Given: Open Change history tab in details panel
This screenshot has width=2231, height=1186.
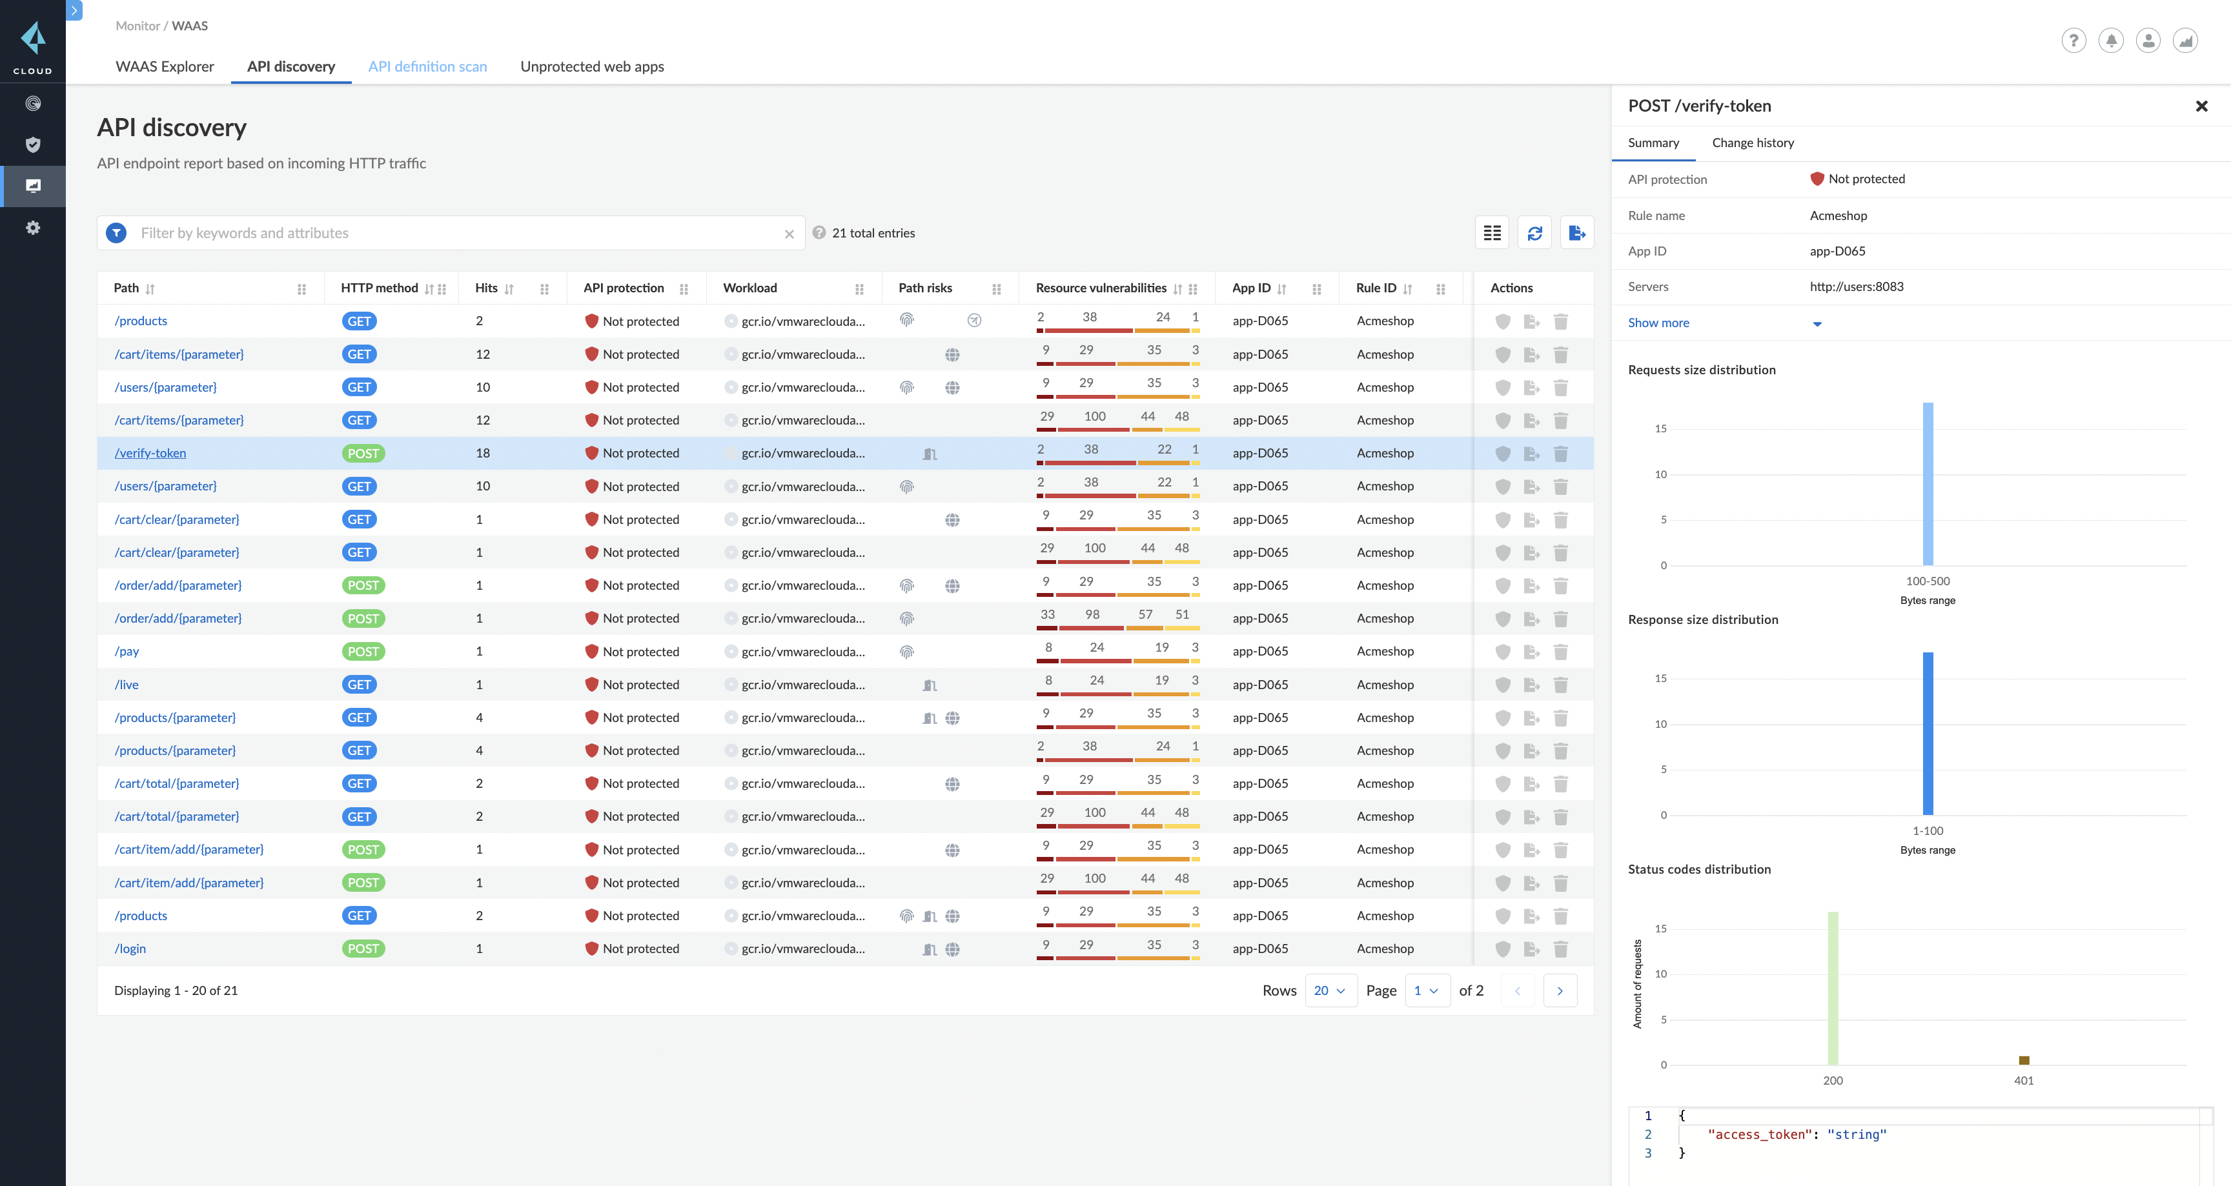Looking at the screenshot, I should [1753, 143].
